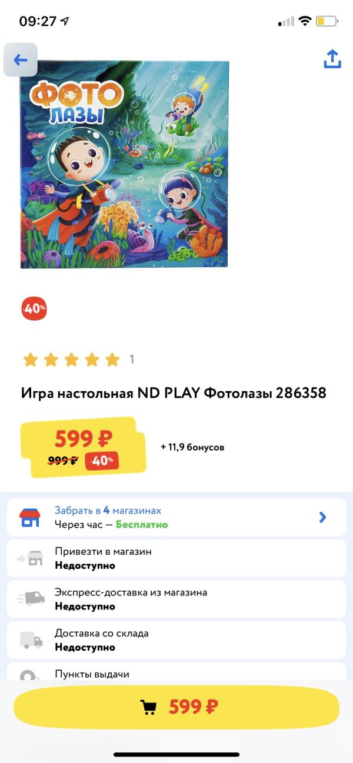Screen dimensions: 353x763
Task: Tap the shopping cart icon on the yellow button
Action: tap(148, 707)
